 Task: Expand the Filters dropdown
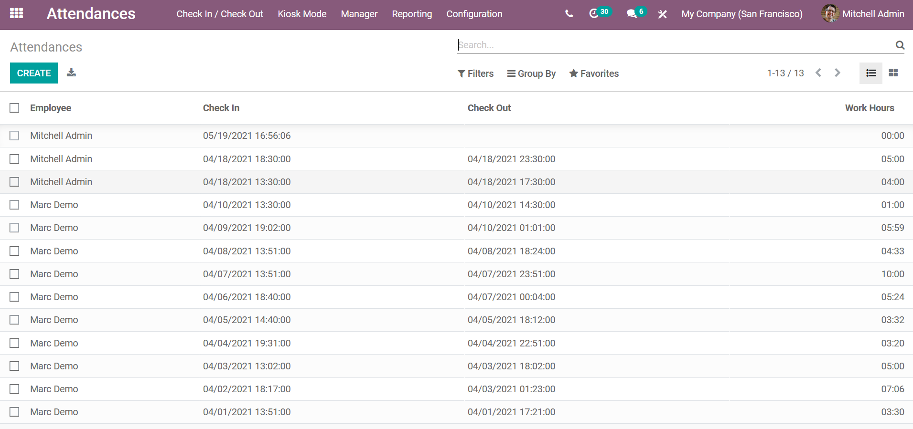coord(475,73)
